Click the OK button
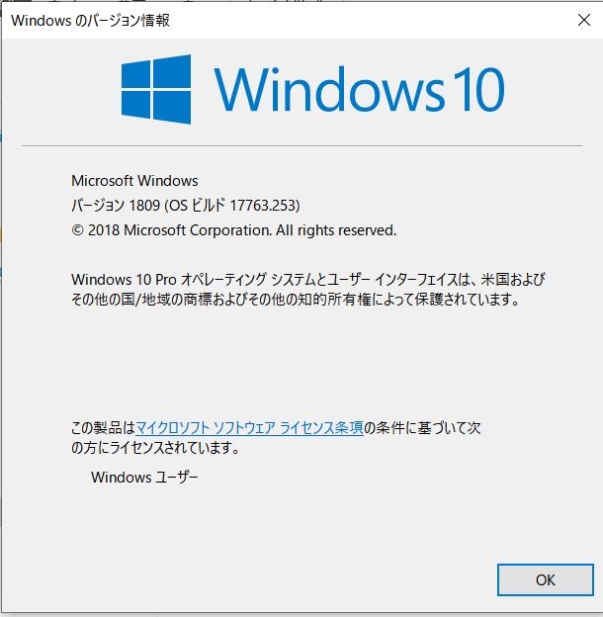 [546, 579]
